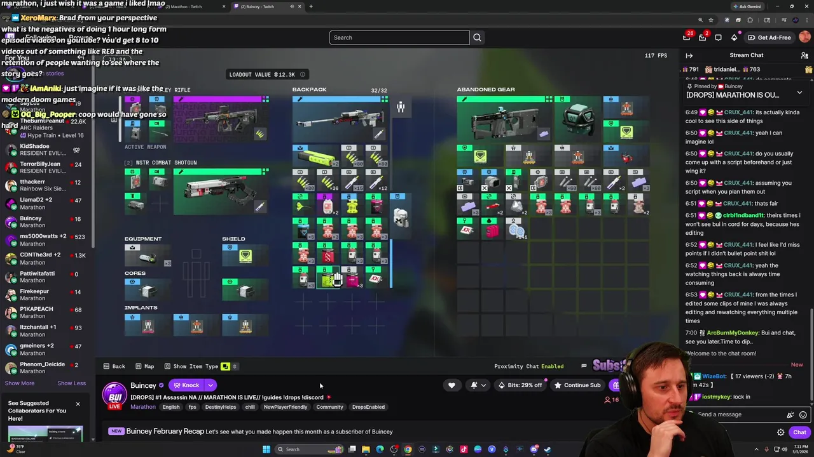
Task: Open P1KAPEACH channel in sidebar
Action: click(46, 313)
